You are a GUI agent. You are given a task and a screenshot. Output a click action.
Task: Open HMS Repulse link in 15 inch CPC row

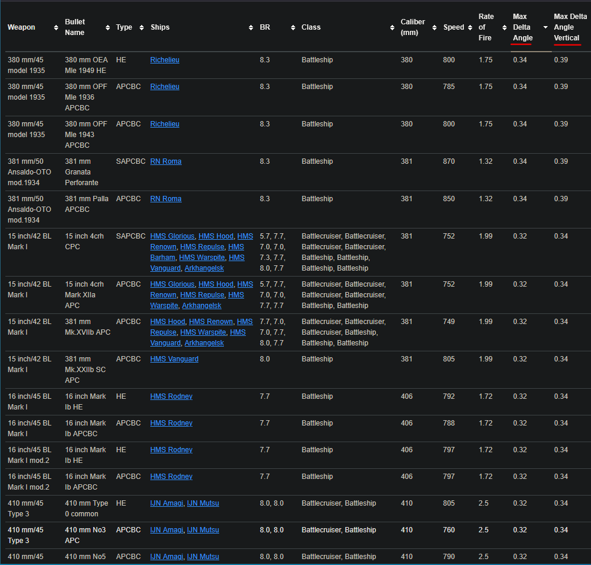click(203, 247)
